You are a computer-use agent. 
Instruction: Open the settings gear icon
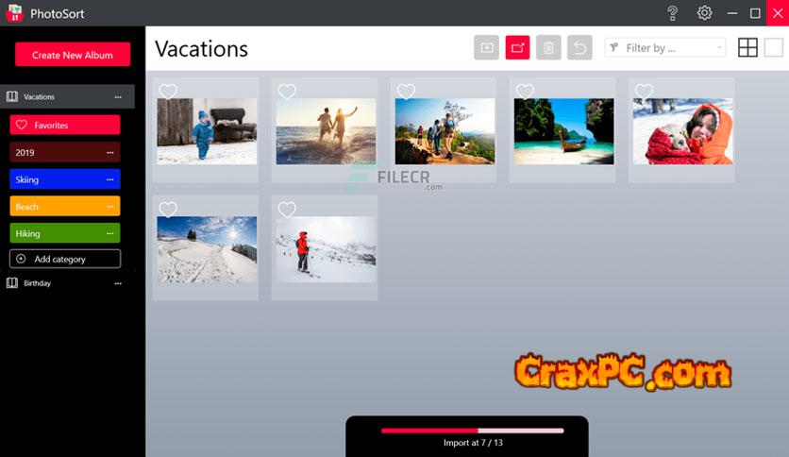point(704,13)
